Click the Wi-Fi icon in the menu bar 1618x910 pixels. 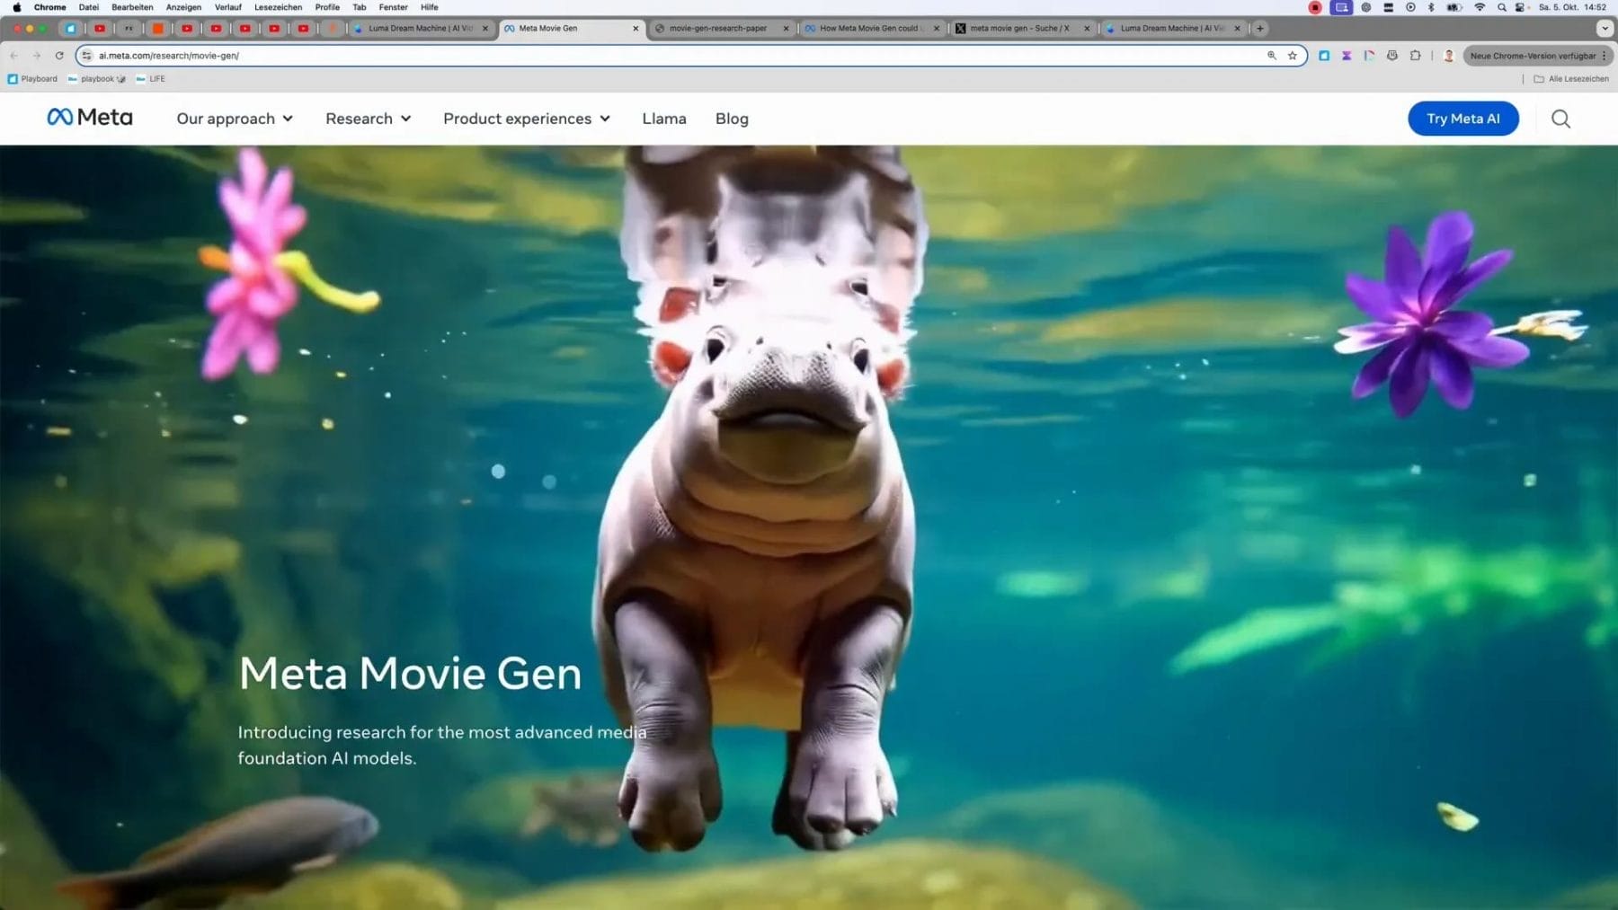pos(1480,7)
